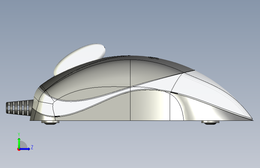This screenshot has width=260, height=168.
Task: Click the "Y" axis label
Action: pos(19,135)
